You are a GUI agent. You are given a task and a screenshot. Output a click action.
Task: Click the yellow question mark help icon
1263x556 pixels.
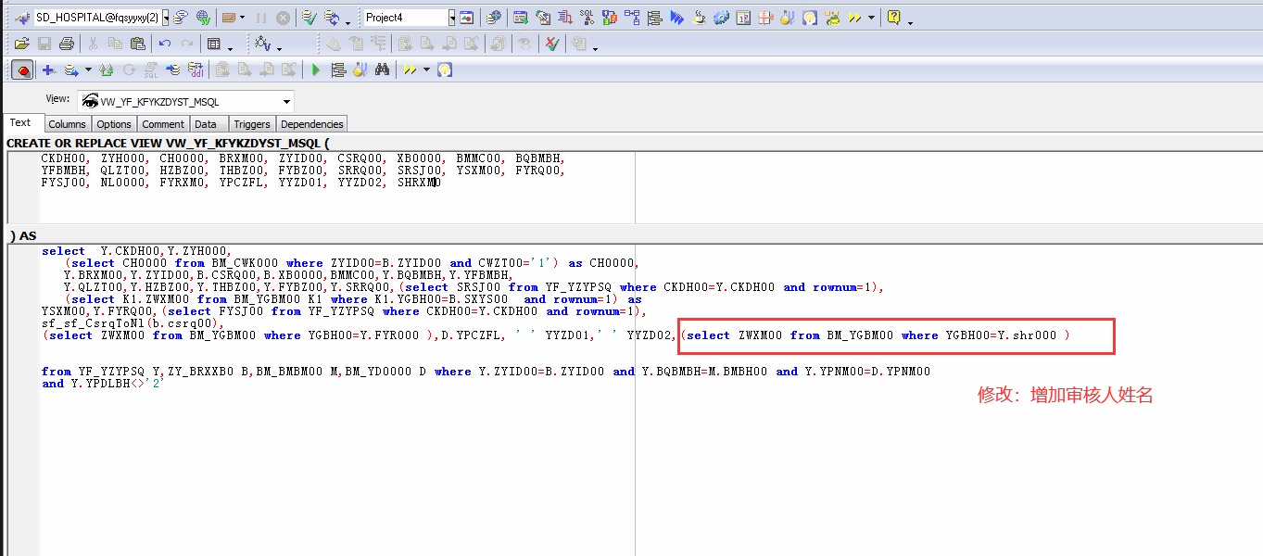click(x=893, y=17)
